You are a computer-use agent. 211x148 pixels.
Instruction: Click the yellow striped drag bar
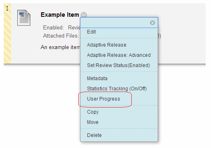(7, 34)
